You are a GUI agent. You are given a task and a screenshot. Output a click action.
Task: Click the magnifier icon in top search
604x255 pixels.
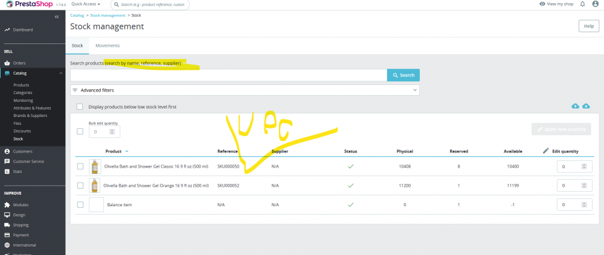pyautogui.click(x=117, y=5)
